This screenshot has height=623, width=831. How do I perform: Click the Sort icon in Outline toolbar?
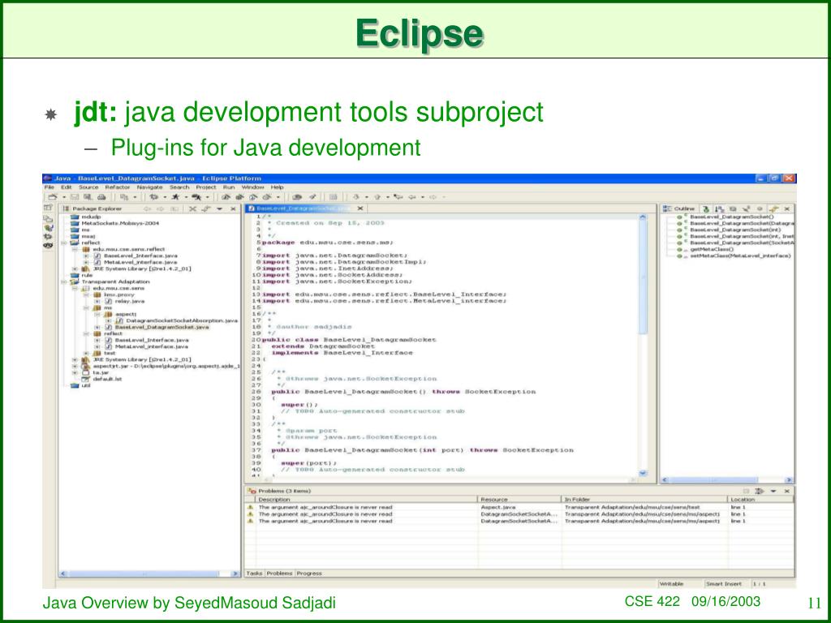point(719,209)
